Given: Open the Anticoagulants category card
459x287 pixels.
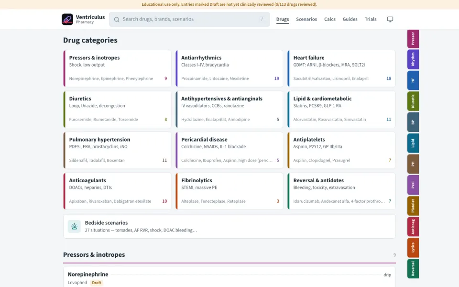Looking at the screenshot, I should pyautogui.click(x=118, y=191).
